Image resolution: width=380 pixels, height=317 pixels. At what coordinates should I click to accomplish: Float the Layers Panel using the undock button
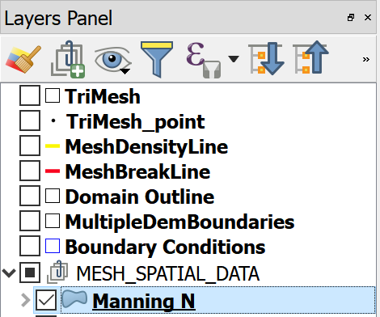(x=351, y=18)
